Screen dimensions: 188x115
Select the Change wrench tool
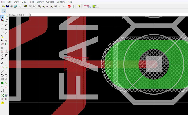point(6,33)
